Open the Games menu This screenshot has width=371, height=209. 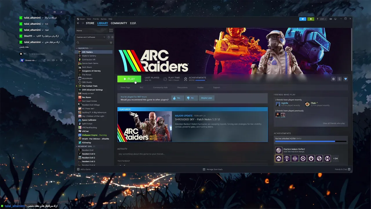[x=103, y=19]
